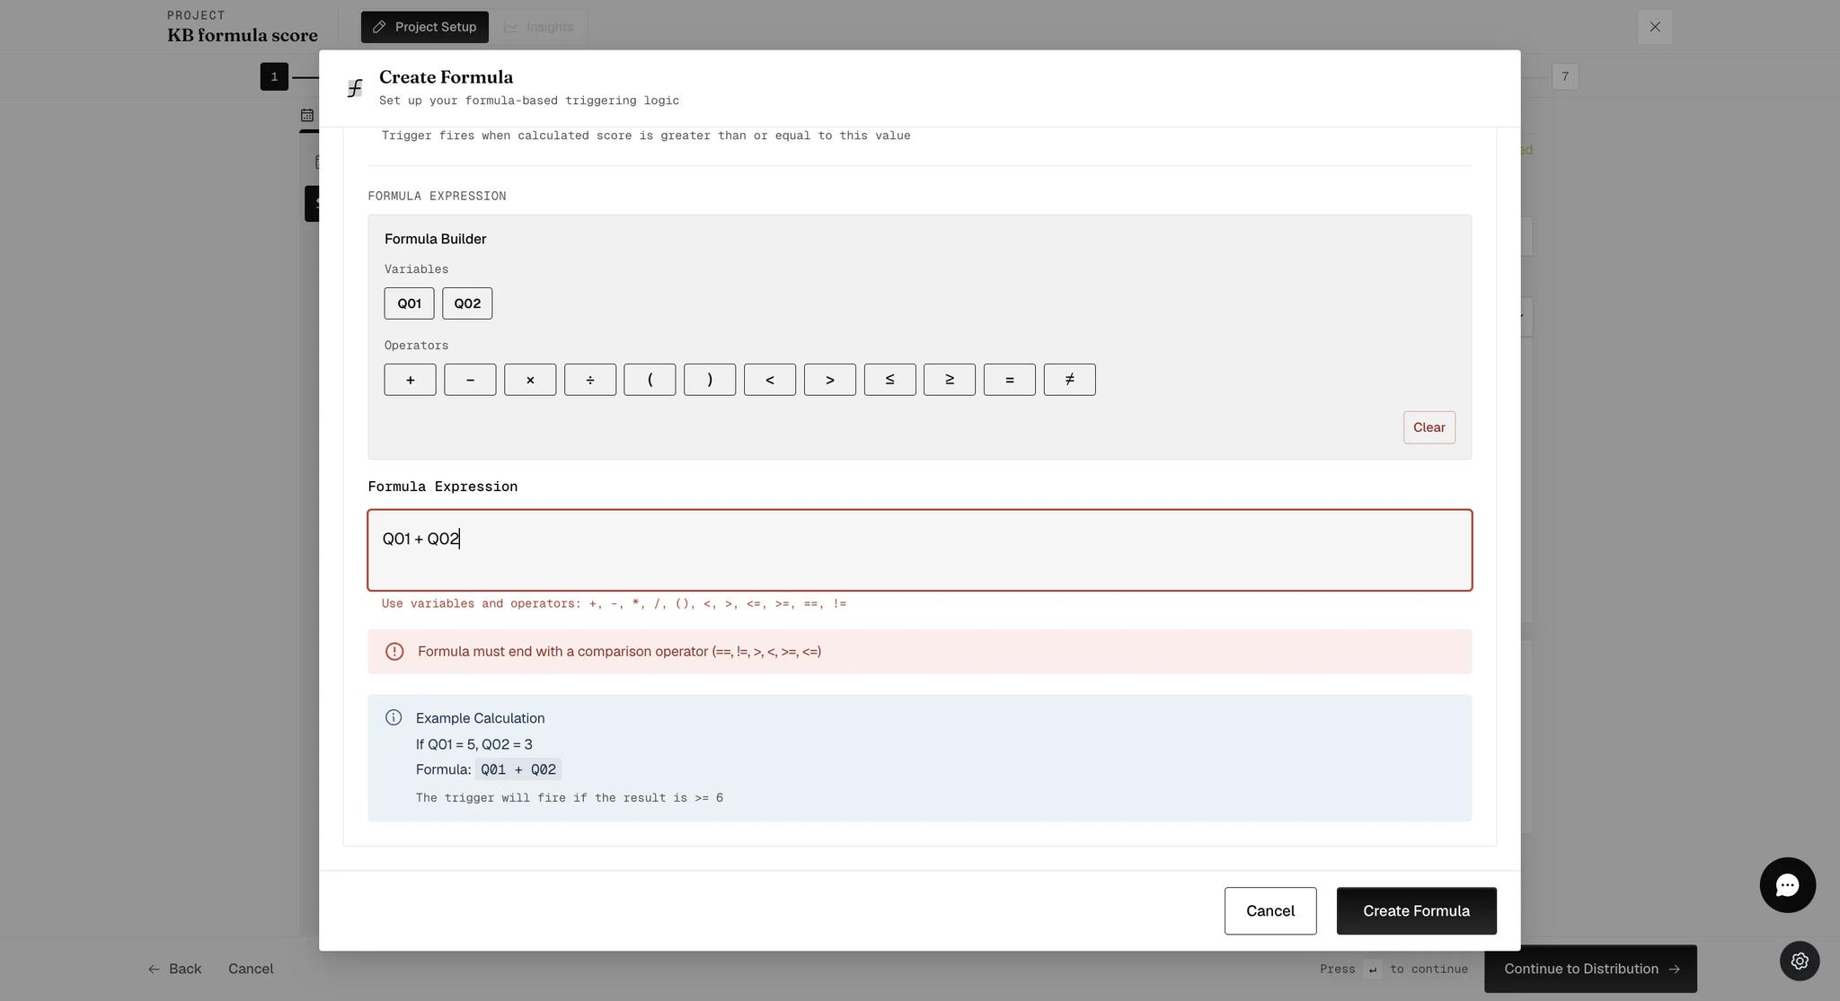The width and height of the screenshot is (1840, 1001).
Task: Add the greater-than operator
Action: 830,380
